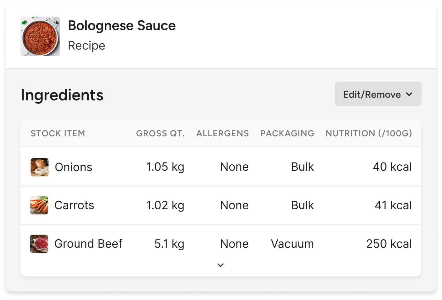Click the Ground Beef ingredient image icon
This screenshot has height=300, width=442.
pyautogui.click(x=39, y=244)
